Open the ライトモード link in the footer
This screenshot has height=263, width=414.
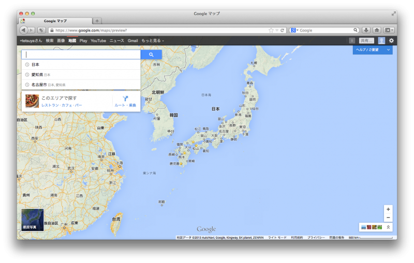[x=277, y=238]
